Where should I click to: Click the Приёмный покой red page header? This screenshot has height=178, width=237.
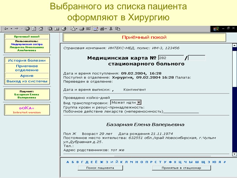[x=144, y=37]
